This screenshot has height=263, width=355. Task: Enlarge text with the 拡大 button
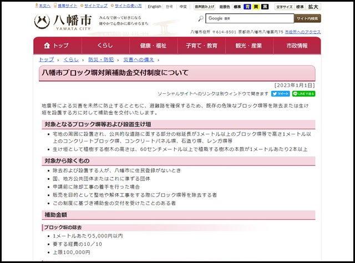point(313,7)
